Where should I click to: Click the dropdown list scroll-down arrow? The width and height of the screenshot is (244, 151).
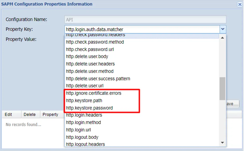(x=222, y=143)
